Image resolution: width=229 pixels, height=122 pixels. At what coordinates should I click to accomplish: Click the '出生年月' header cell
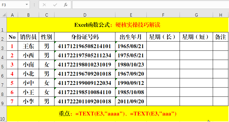click(x=131, y=37)
